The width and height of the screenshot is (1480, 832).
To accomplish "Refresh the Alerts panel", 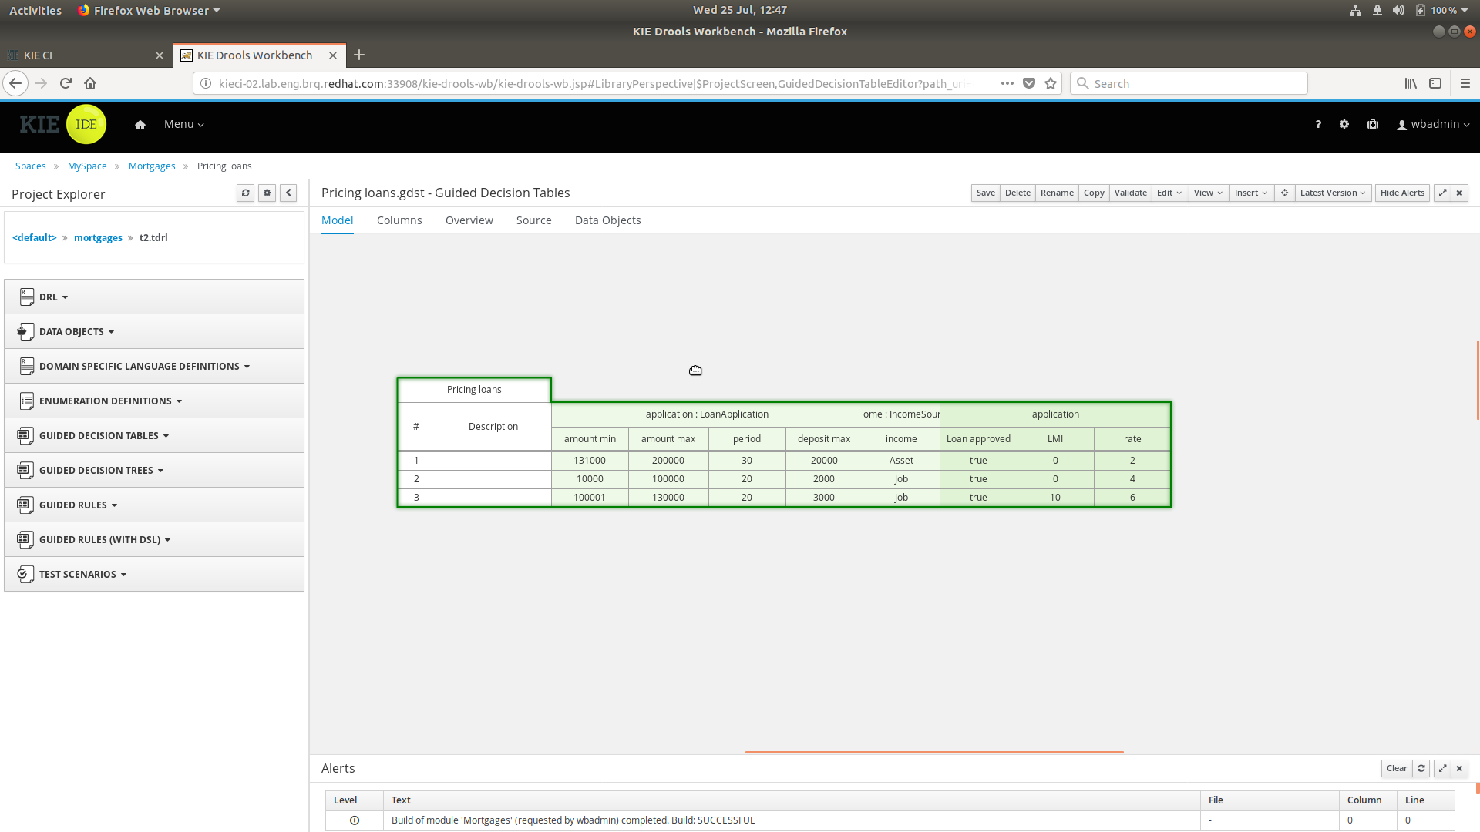I will 1421,769.
